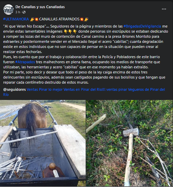The width and height of the screenshot is (173, 187).
Task: Click the @seguidores mention
Action: [14, 89]
